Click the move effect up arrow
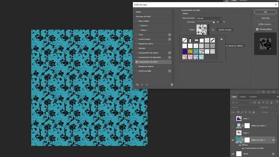Viewport: 279px width, 157px height. point(142,85)
